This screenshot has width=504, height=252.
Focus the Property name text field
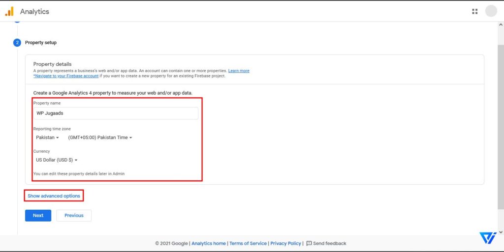coord(116,113)
